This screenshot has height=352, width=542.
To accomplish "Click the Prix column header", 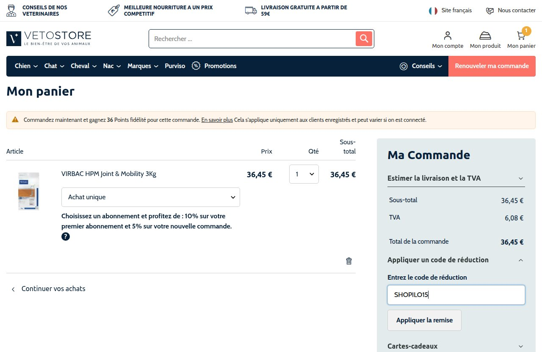I will tap(266, 151).
